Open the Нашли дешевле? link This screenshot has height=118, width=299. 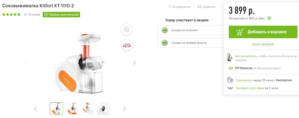(x=263, y=44)
